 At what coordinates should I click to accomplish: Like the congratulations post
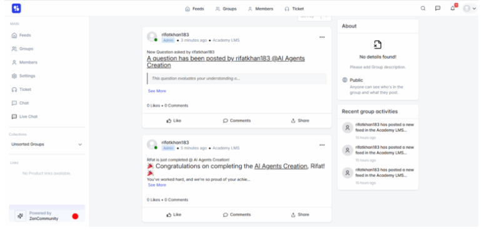pos(174,215)
